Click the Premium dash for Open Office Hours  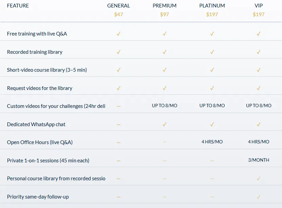[164, 142]
